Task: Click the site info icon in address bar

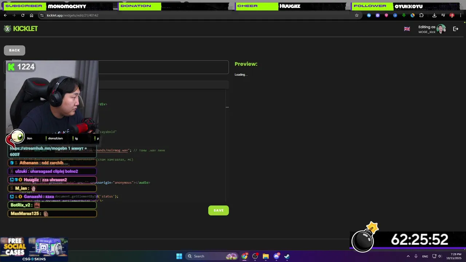Action: 42,15
